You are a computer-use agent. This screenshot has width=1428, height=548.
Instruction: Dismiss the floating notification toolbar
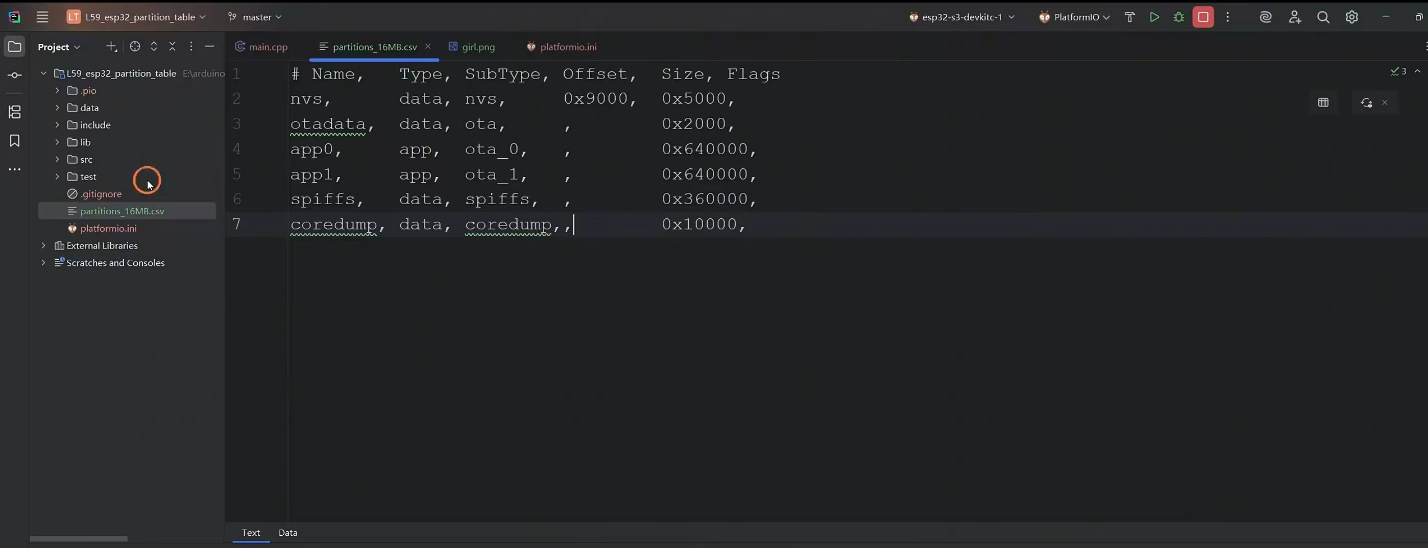coord(1385,103)
